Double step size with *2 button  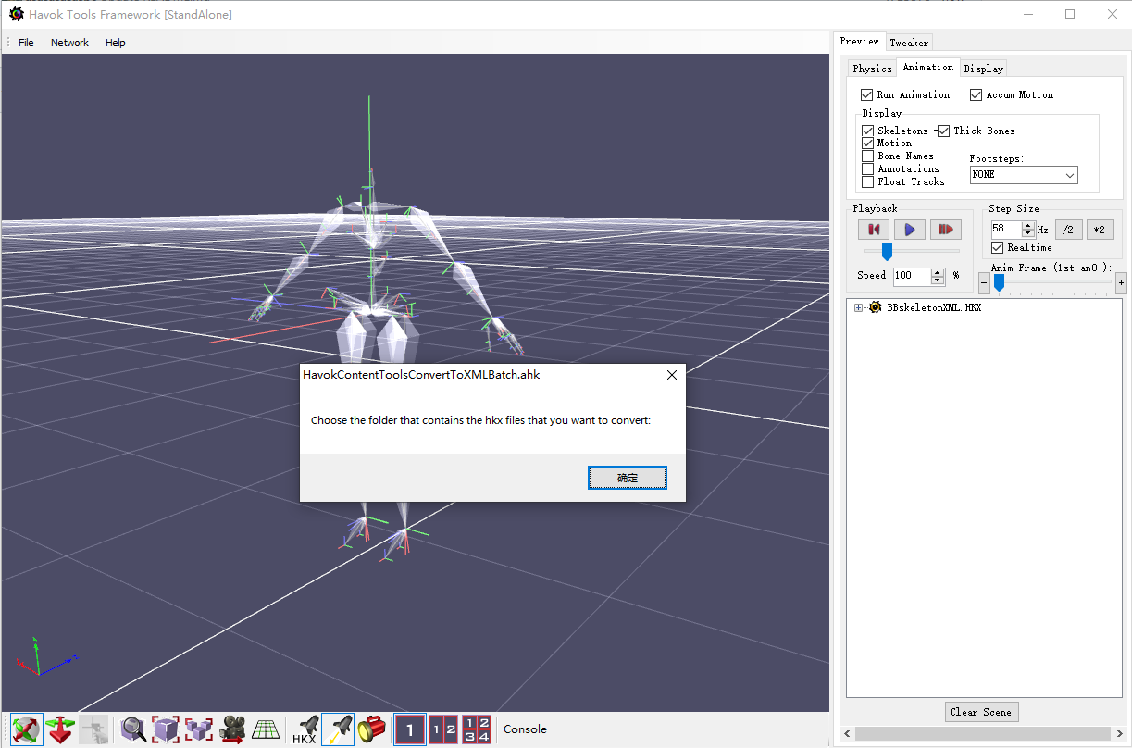pos(1100,230)
